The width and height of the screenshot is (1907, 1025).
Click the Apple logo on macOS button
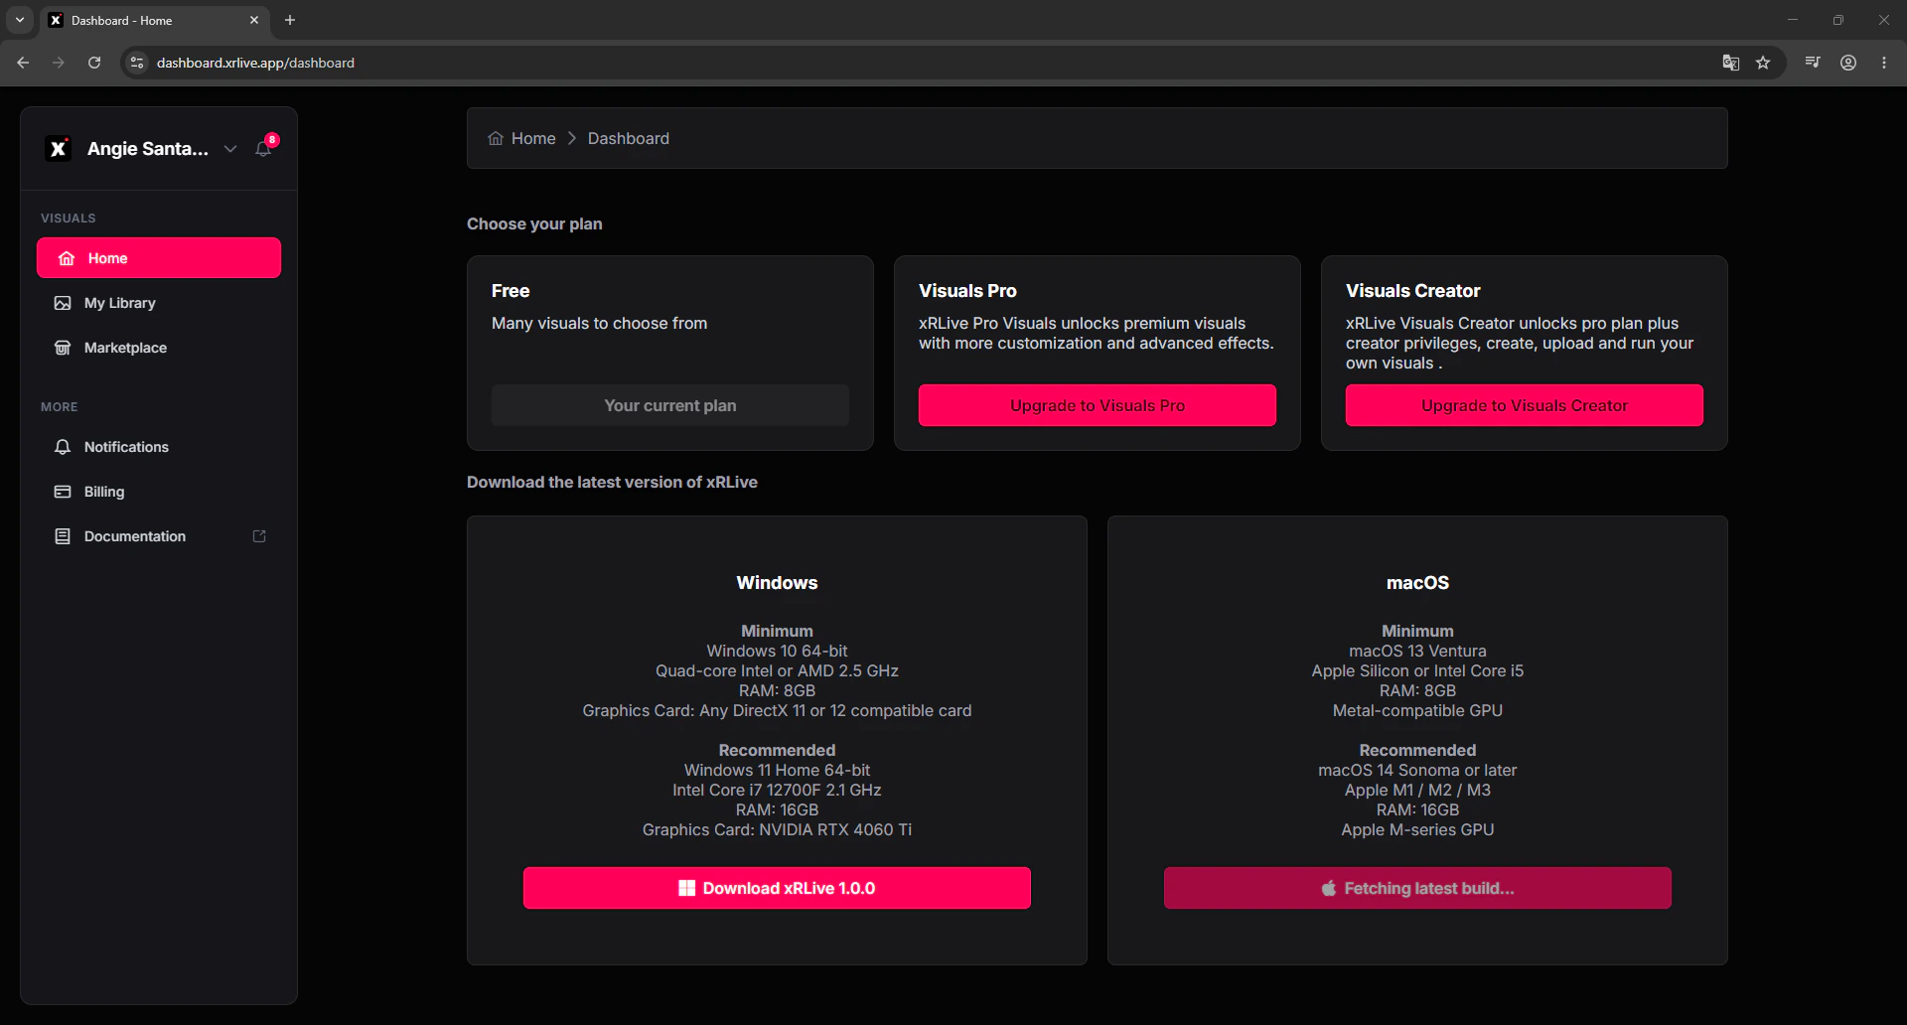tap(1329, 888)
